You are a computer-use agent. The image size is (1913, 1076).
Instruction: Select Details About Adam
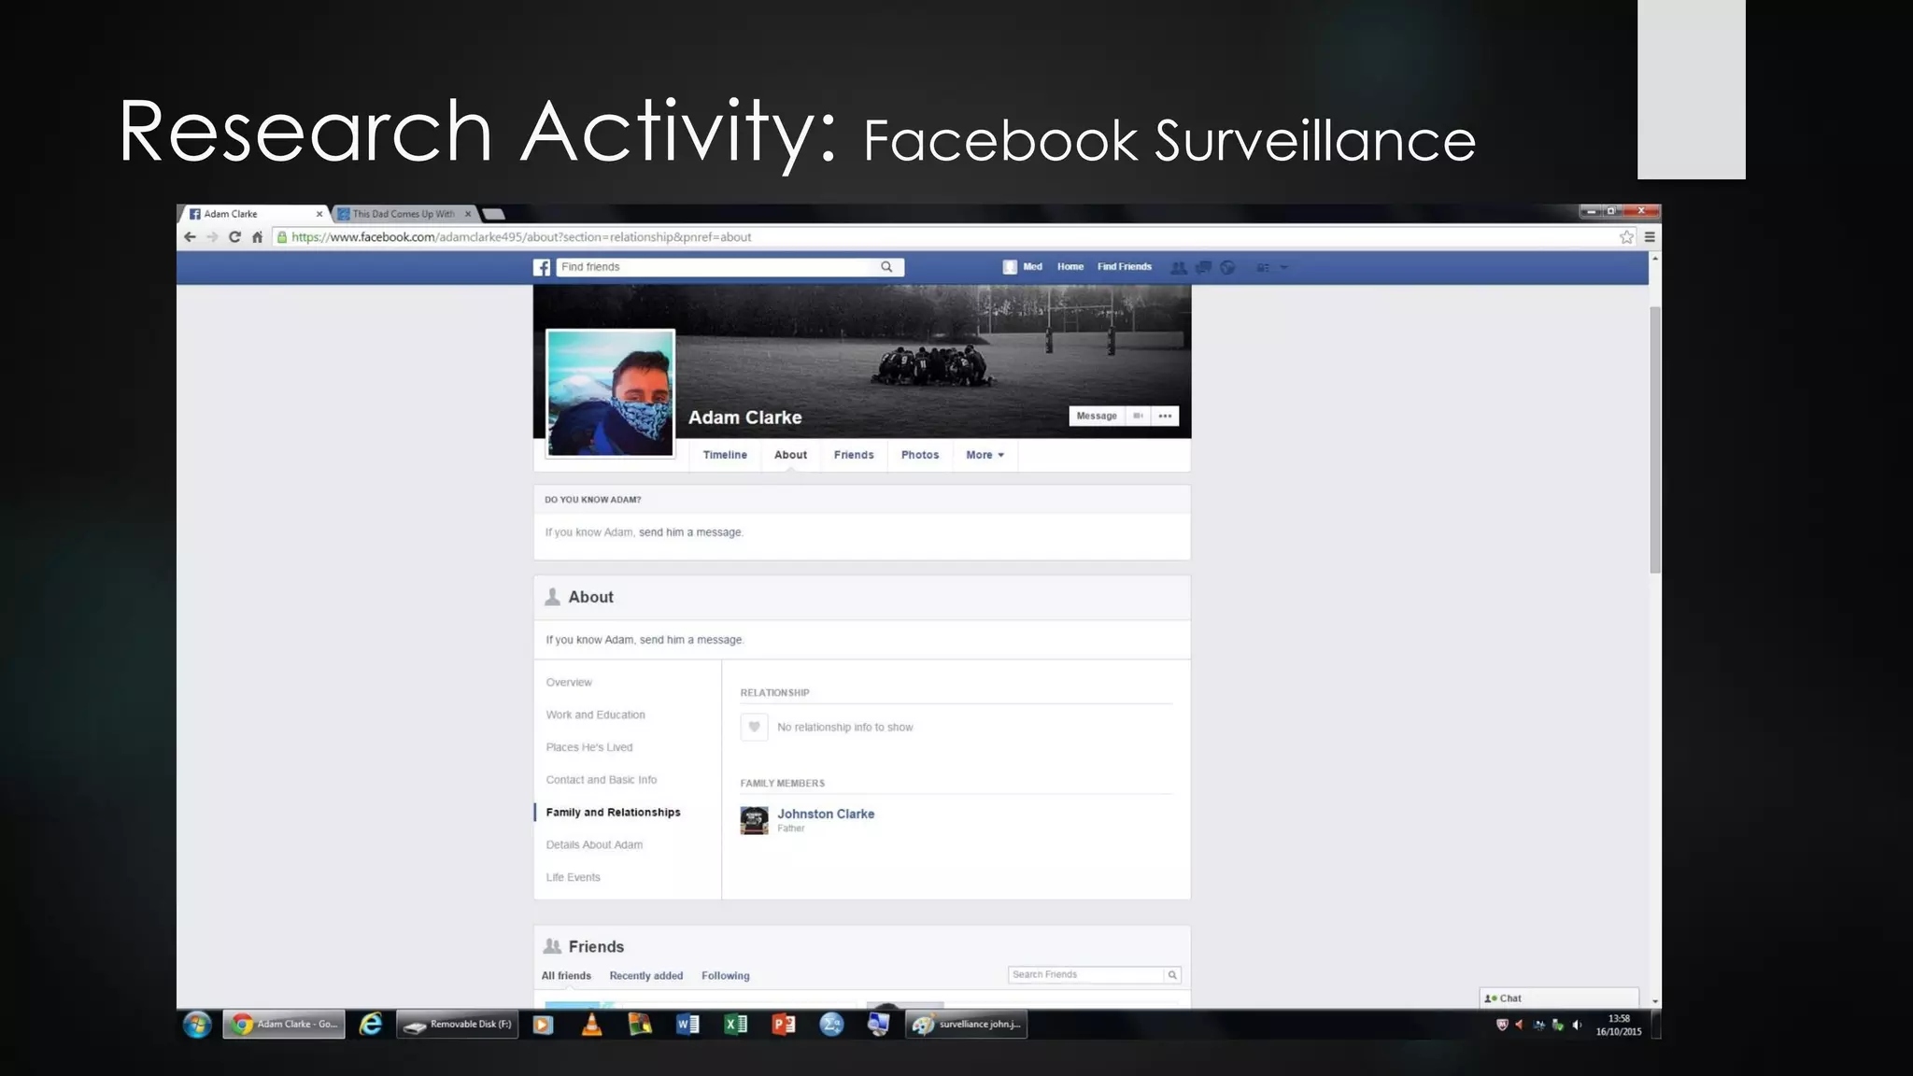point(594,845)
